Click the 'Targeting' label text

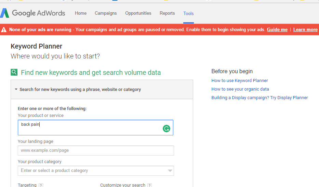coord(27,185)
